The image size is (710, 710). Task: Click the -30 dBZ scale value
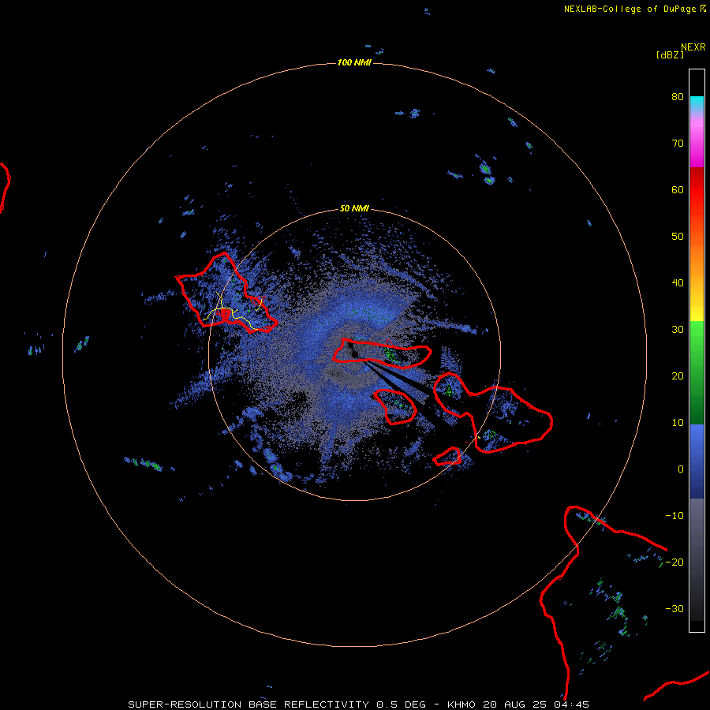point(674,608)
